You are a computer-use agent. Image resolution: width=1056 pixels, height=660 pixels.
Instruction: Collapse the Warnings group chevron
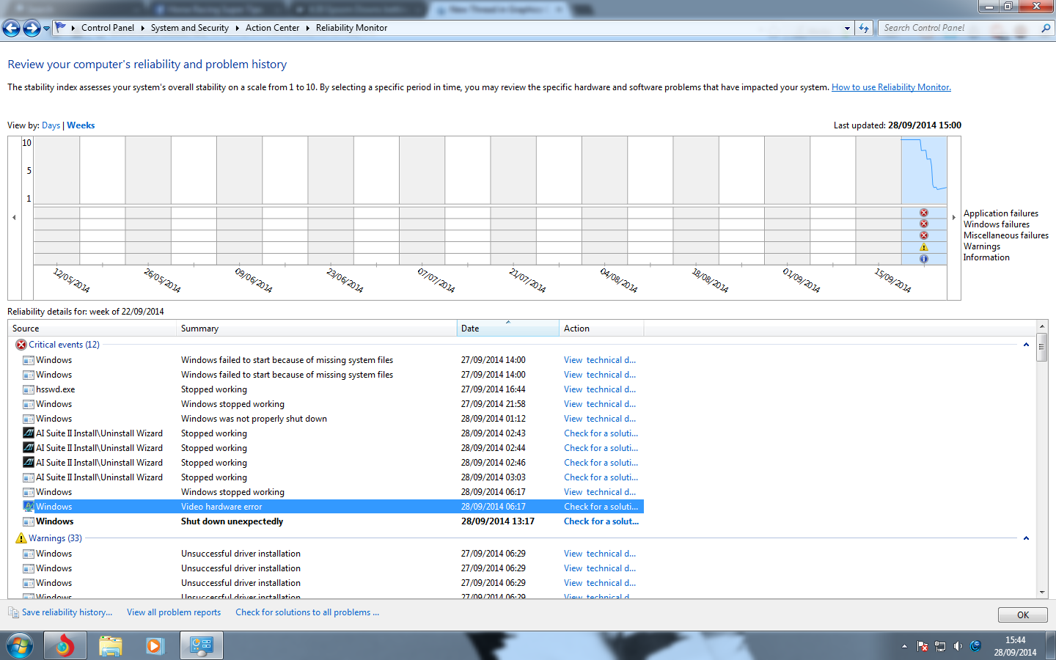1026,538
